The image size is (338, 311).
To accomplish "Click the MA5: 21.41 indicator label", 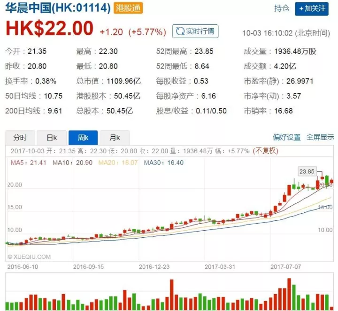I will (29, 163).
